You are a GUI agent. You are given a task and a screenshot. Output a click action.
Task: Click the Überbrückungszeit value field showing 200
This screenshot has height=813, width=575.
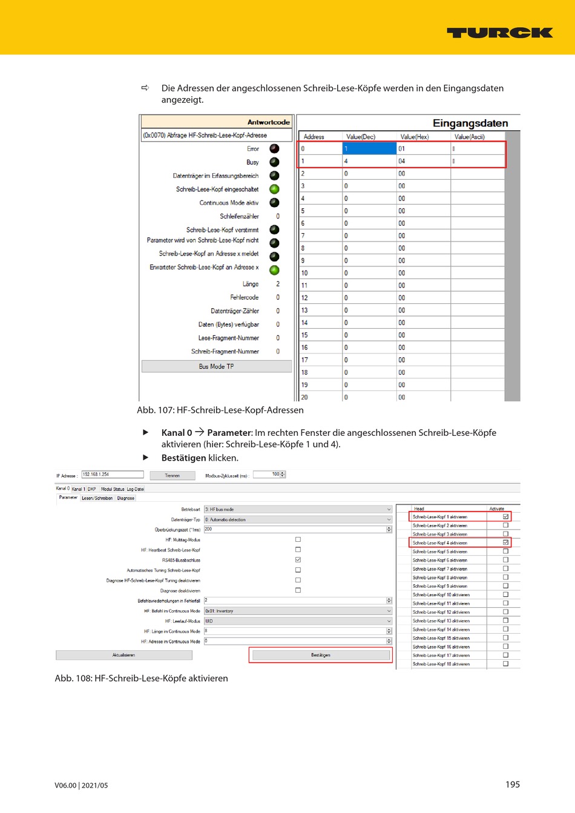pos(295,529)
